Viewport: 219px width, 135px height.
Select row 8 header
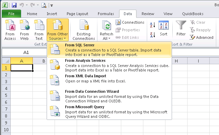click(x=6, y=116)
